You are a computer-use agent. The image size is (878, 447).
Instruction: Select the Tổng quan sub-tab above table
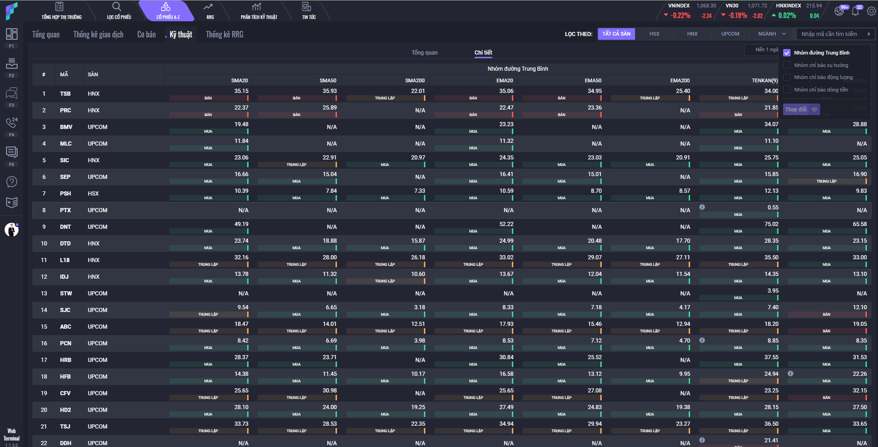point(424,53)
